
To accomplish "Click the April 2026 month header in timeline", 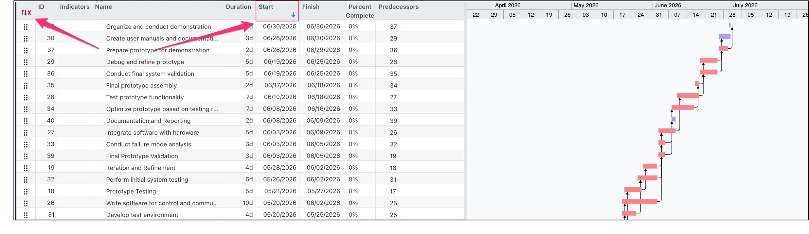I will pos(508,6).
